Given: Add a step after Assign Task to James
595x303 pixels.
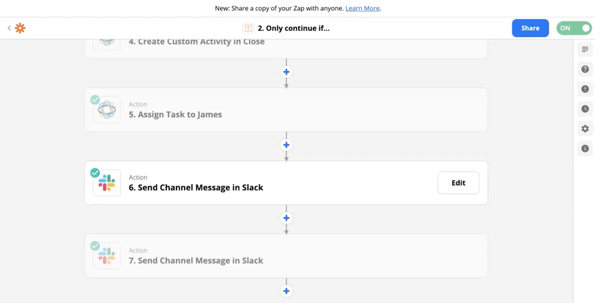Looking at the screenshot, I should point(286,145).
